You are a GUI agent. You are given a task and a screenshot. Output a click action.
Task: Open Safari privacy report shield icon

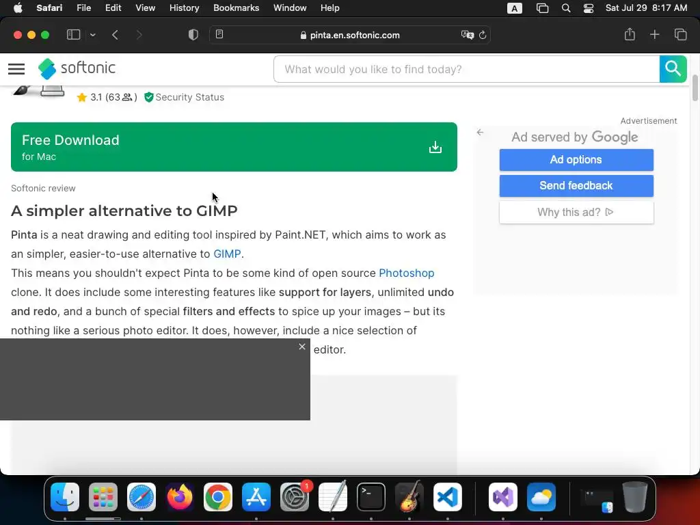193,35
